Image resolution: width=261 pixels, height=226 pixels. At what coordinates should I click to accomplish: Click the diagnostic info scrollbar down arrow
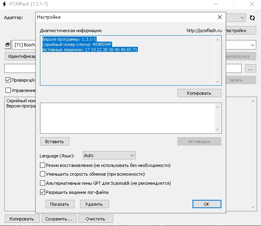(x=217, y=82)
